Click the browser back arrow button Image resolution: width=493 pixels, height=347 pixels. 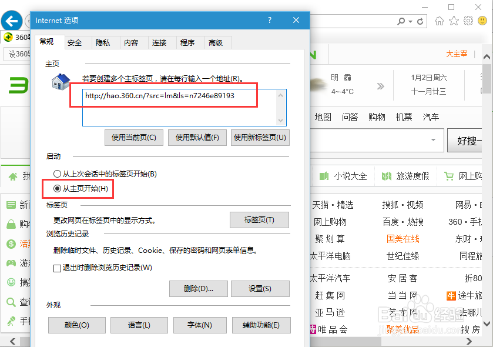[12, 21]
